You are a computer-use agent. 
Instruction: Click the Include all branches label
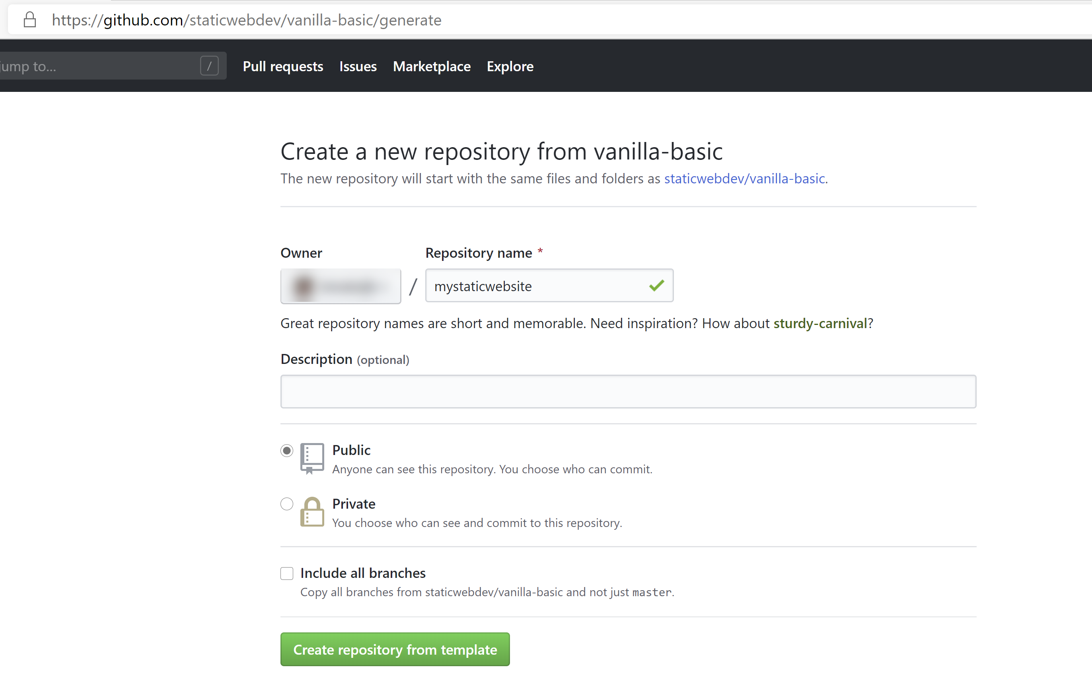click(363, 574)
